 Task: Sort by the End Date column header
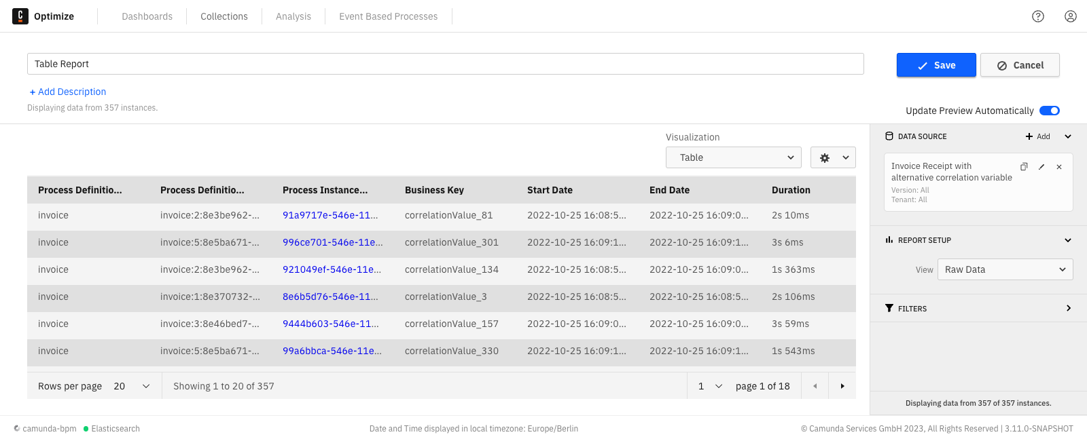(669, 190)
